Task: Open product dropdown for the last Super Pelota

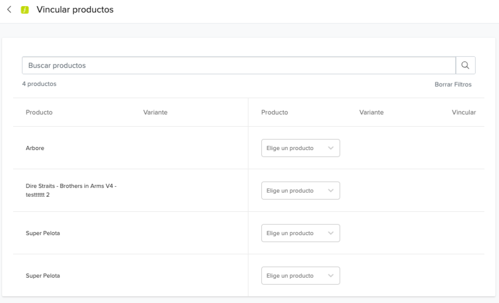Action: pyautogui.click(x=300, y=276)
